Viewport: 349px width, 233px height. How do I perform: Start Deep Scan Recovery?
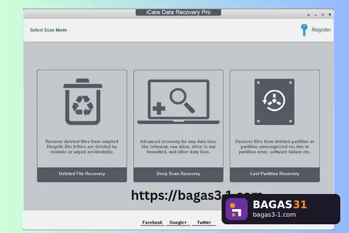[x=179, y=174]
